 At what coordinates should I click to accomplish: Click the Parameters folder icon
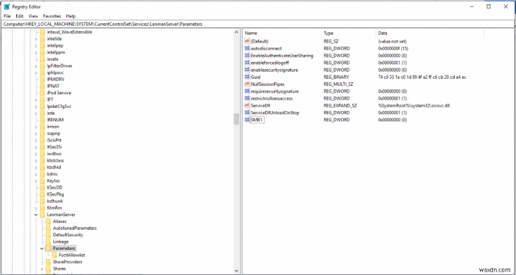pos(48,249)
